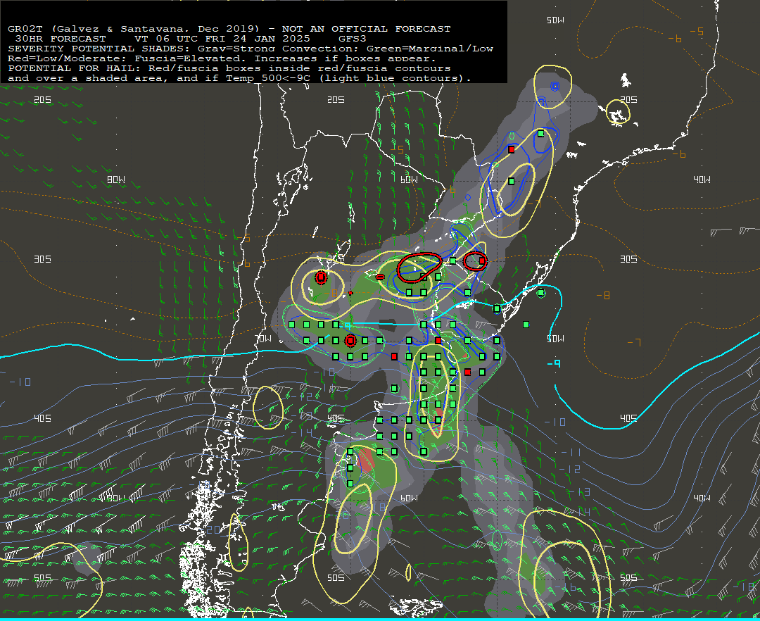The image size is (760, 621).
Task: Click the 'SEVERITY POTENTIAL SHADES' legend line
Action: coord(250,49)
